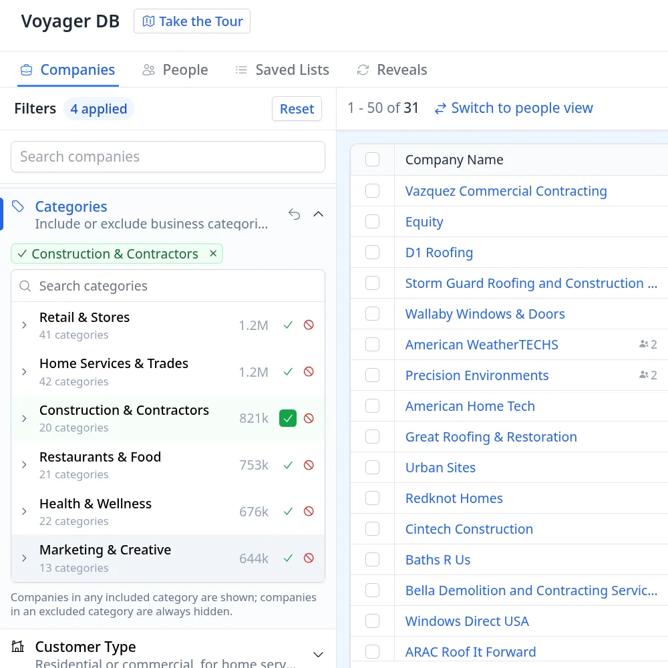Open the Cintech Construction company link
The height and width of the screenshot is (668, 668).
pyautogui.click(x=469, y=529)
